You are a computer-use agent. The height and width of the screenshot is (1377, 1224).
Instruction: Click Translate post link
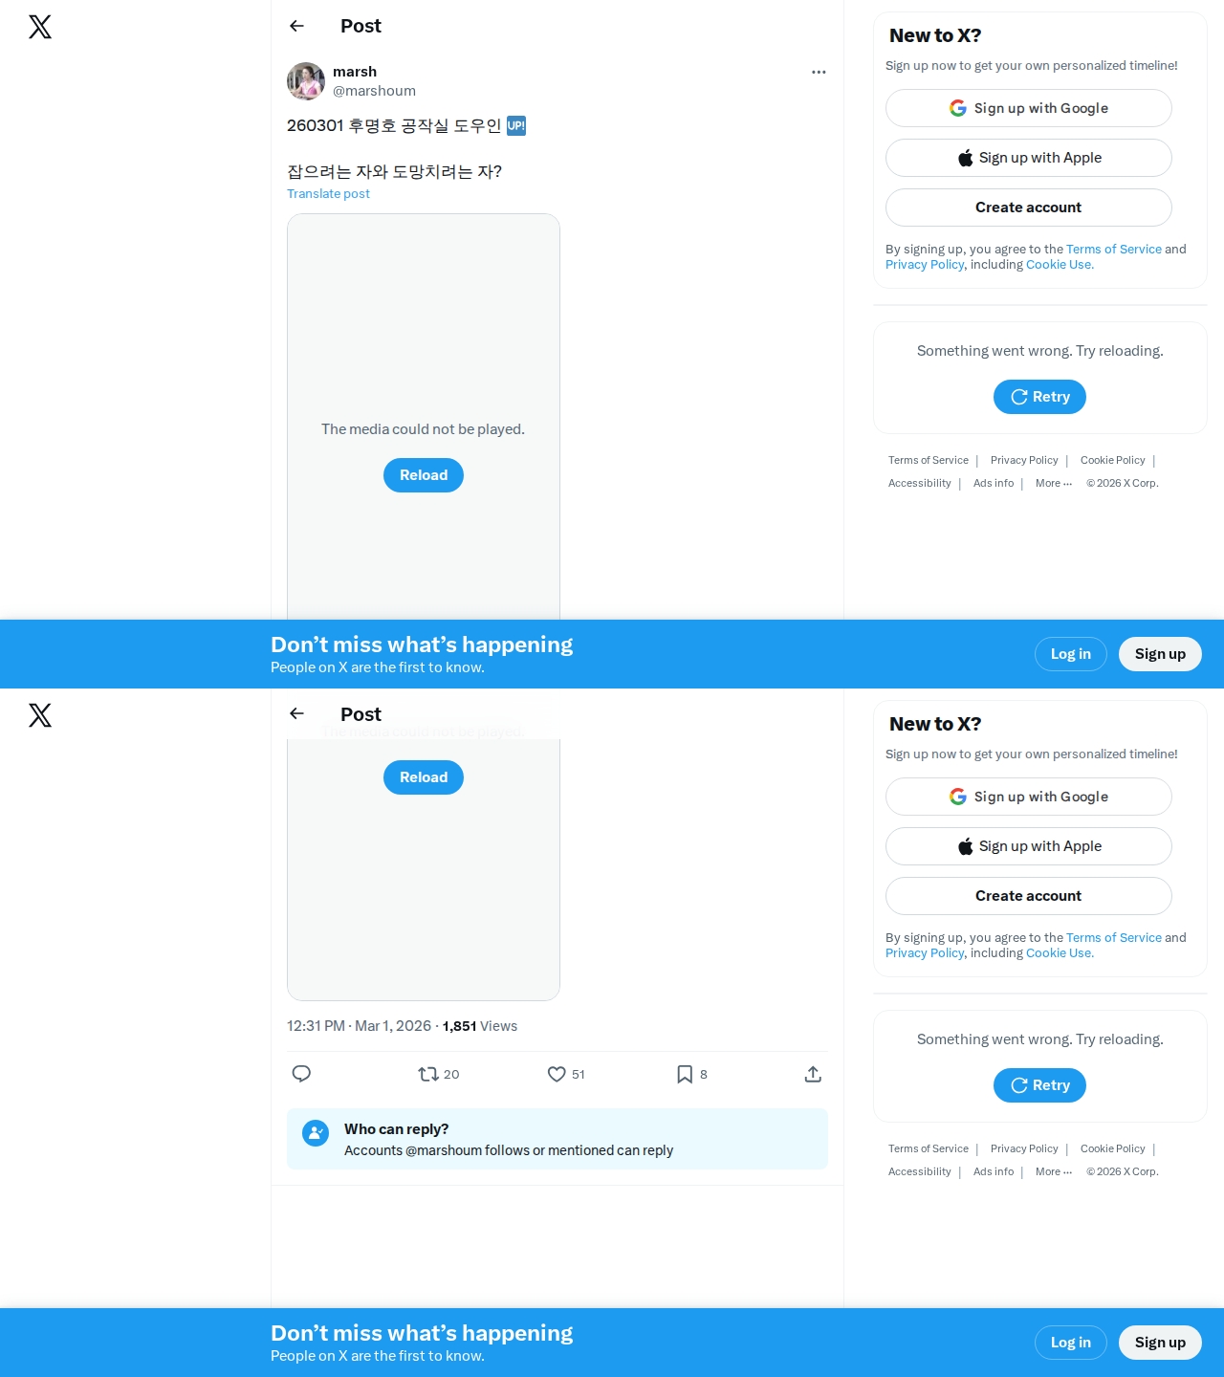pos(328,193)
